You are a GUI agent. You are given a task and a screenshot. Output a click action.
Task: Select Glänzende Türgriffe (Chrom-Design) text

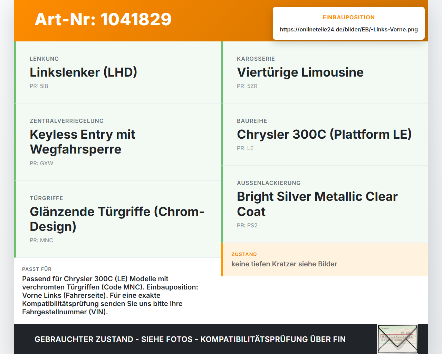[117, 219]
